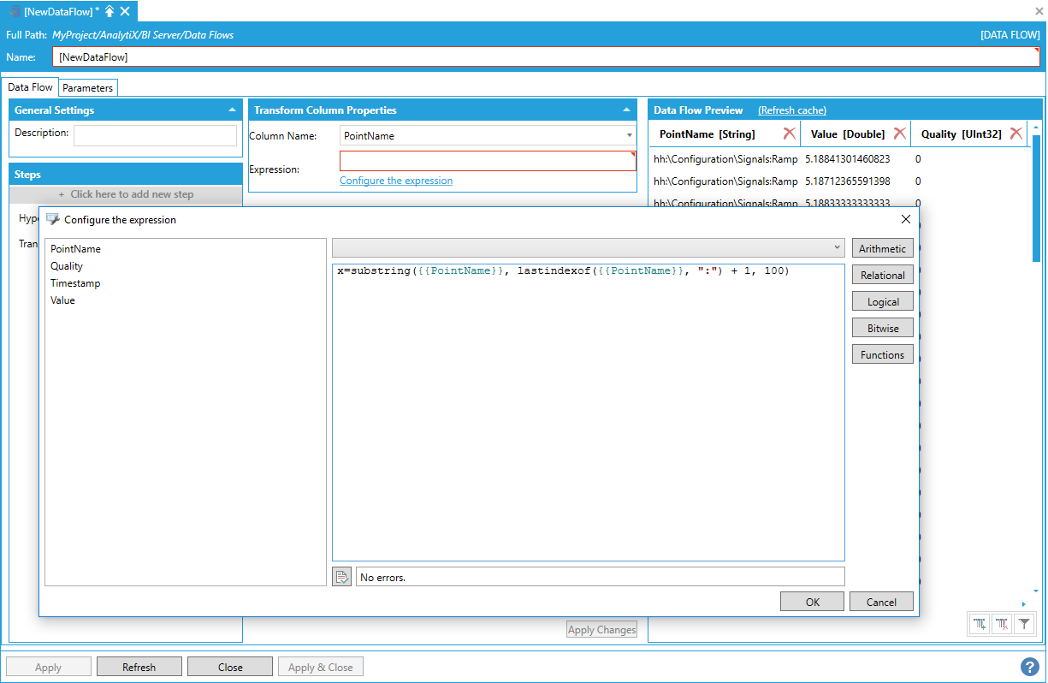Expand the dropdown above the expression editor

click(x=836, y=248)
